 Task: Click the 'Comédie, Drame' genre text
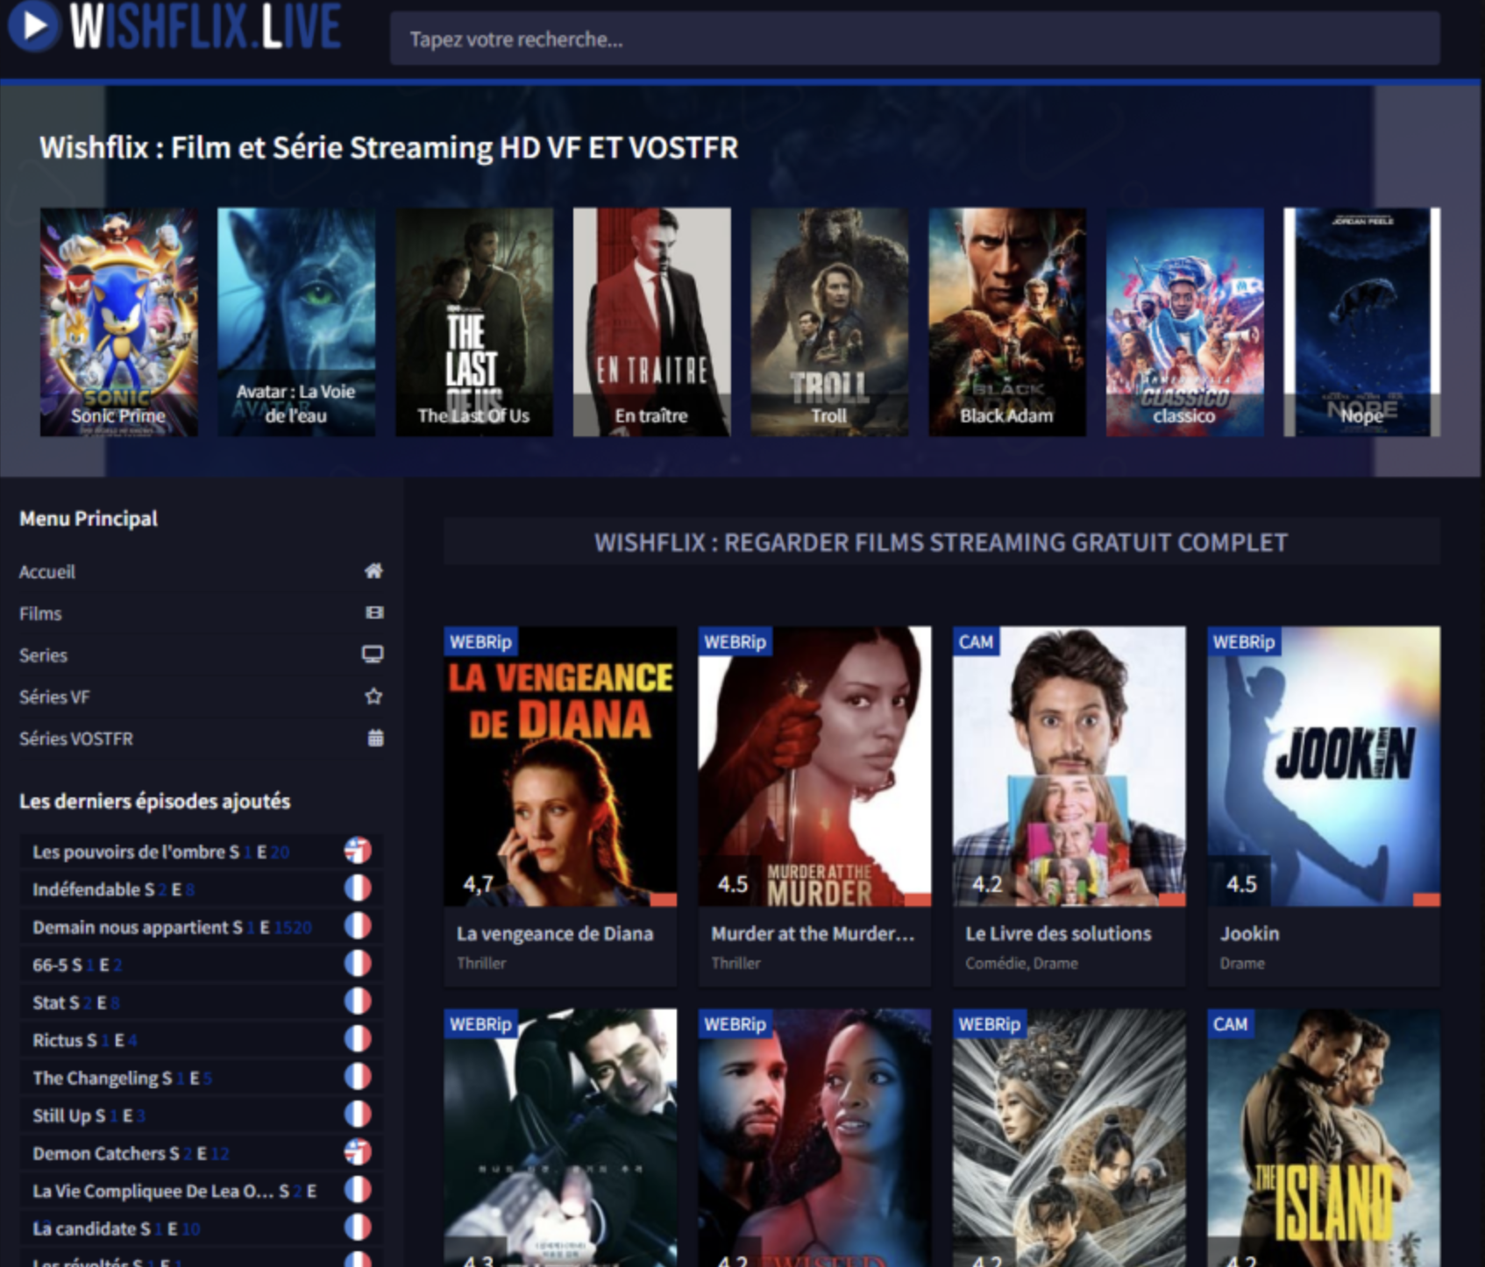tap(1021, 963)
